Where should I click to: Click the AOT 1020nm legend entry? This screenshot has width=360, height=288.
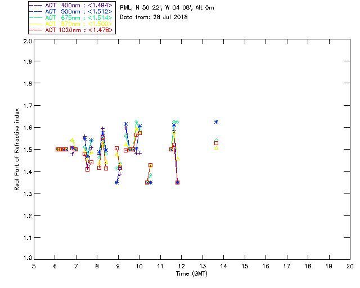pyautogui.click(x=71, y=30)
